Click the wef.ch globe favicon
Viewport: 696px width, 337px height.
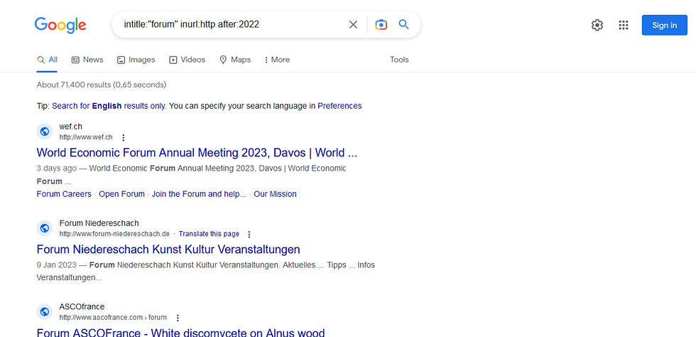pyautogui.click(x=44, y=132)
